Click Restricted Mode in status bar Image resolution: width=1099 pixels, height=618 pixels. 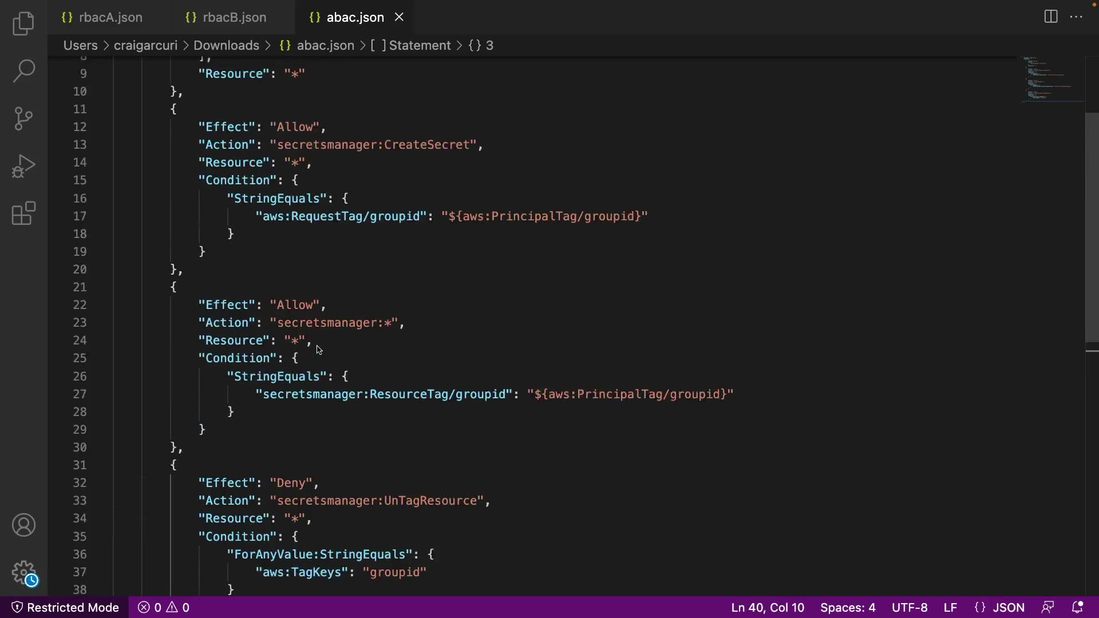tap(65, 607)
